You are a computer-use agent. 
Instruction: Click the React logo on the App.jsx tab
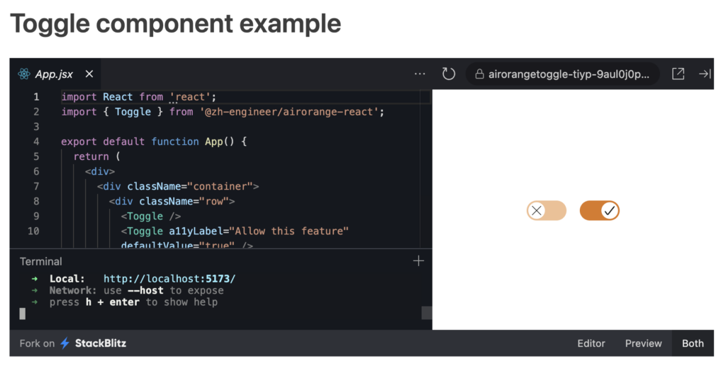(24, 74)
